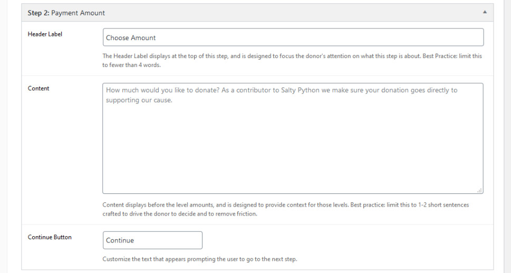Click the 'Header Label' field label
The image size is (511, 273).
point(45,34)
